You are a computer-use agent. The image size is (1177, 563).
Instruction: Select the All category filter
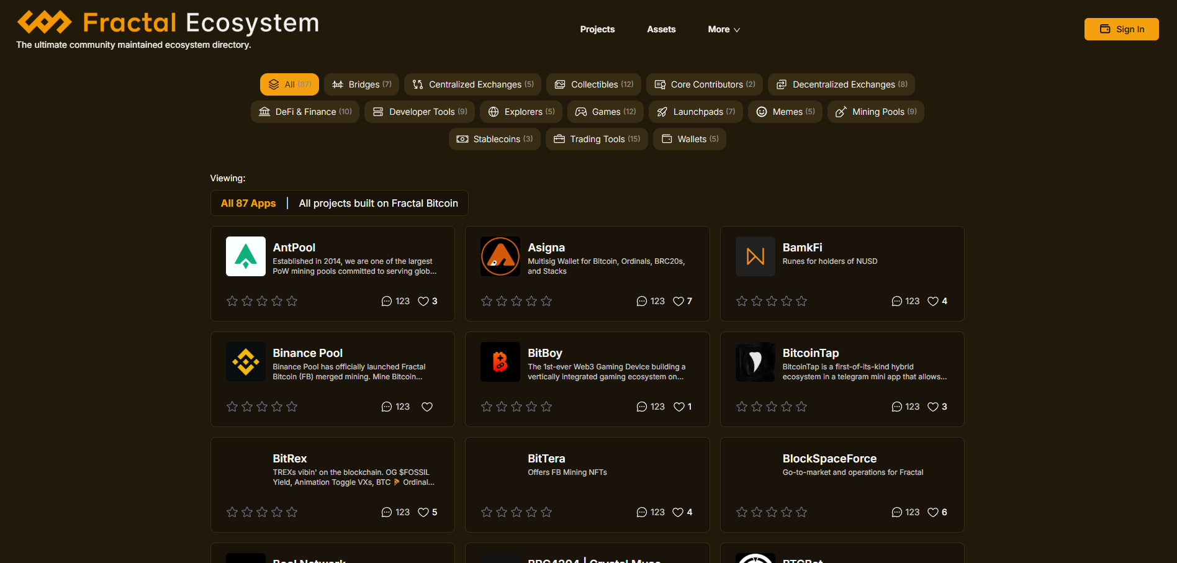(x=289, y=84)
